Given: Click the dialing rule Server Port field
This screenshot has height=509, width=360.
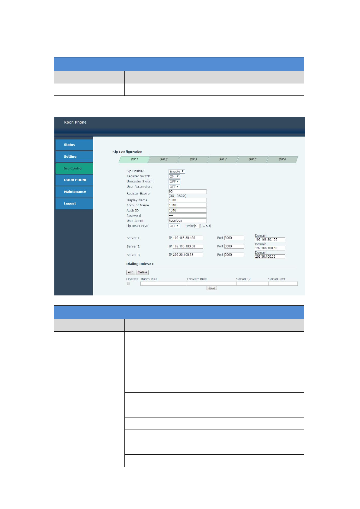Looking at the screenshot, I should pos(283,284).
